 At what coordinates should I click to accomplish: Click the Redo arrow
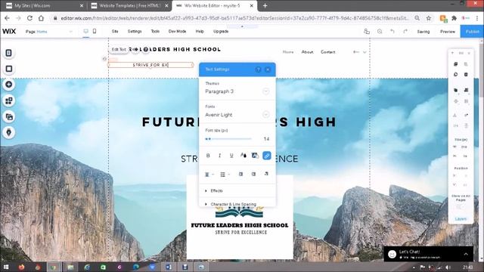point(405,32)
